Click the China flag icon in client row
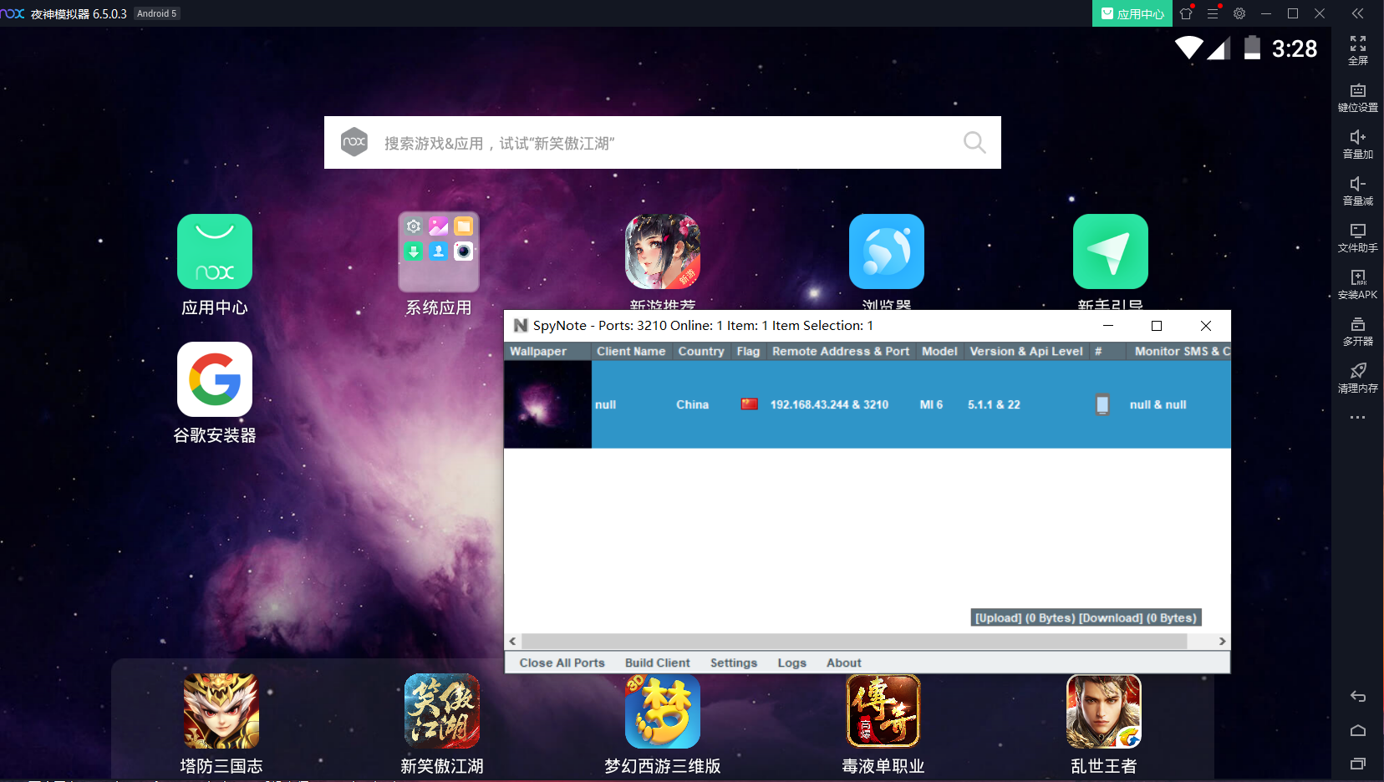This screenshot has width=1384, height=782. [x=749, y=404]
